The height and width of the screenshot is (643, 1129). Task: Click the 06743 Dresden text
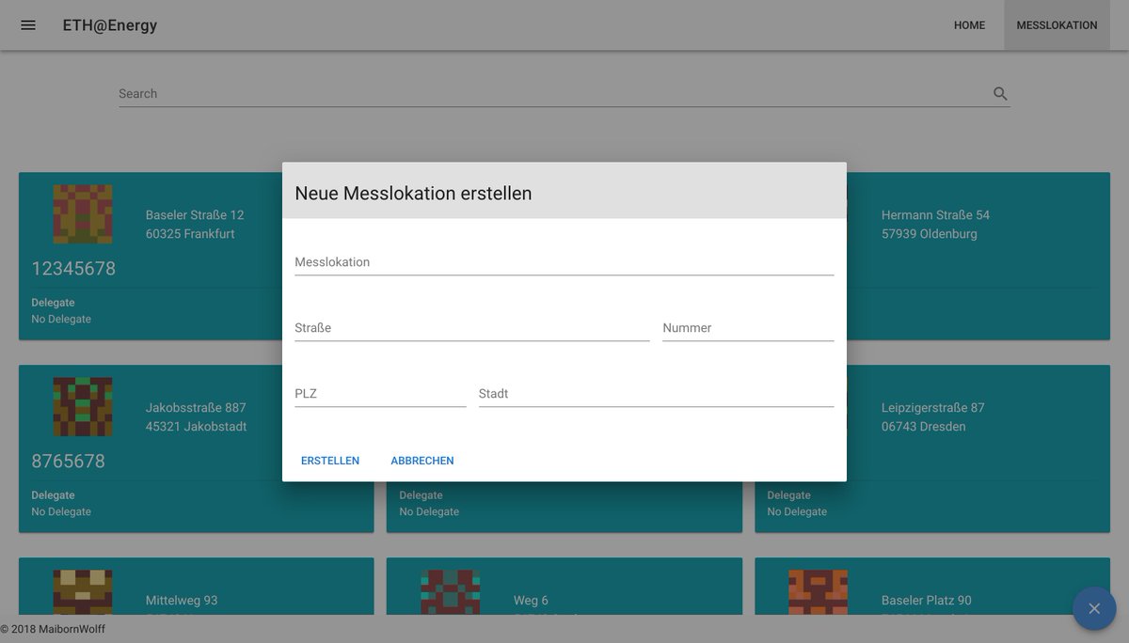point(924,427)
